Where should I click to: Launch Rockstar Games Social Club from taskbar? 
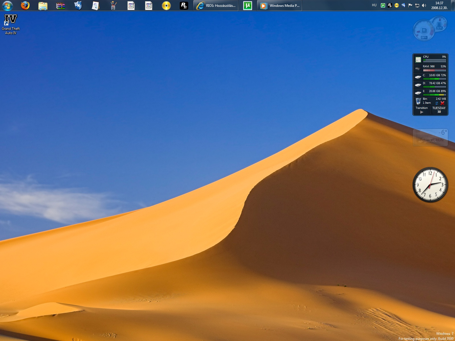click(x=184, y=6)
